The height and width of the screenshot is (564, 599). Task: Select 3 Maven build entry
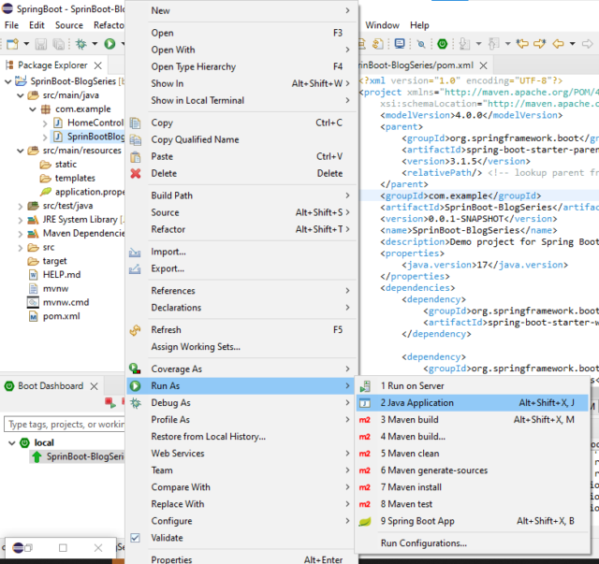point(472,420)
